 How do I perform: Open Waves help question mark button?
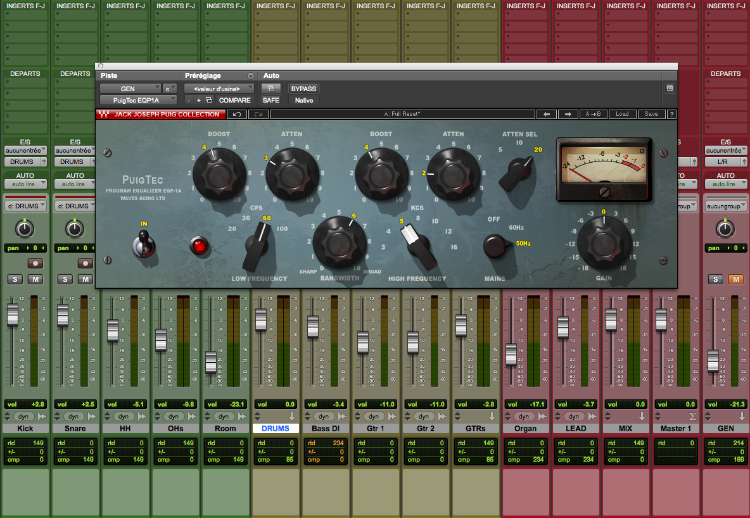[671, 115]
